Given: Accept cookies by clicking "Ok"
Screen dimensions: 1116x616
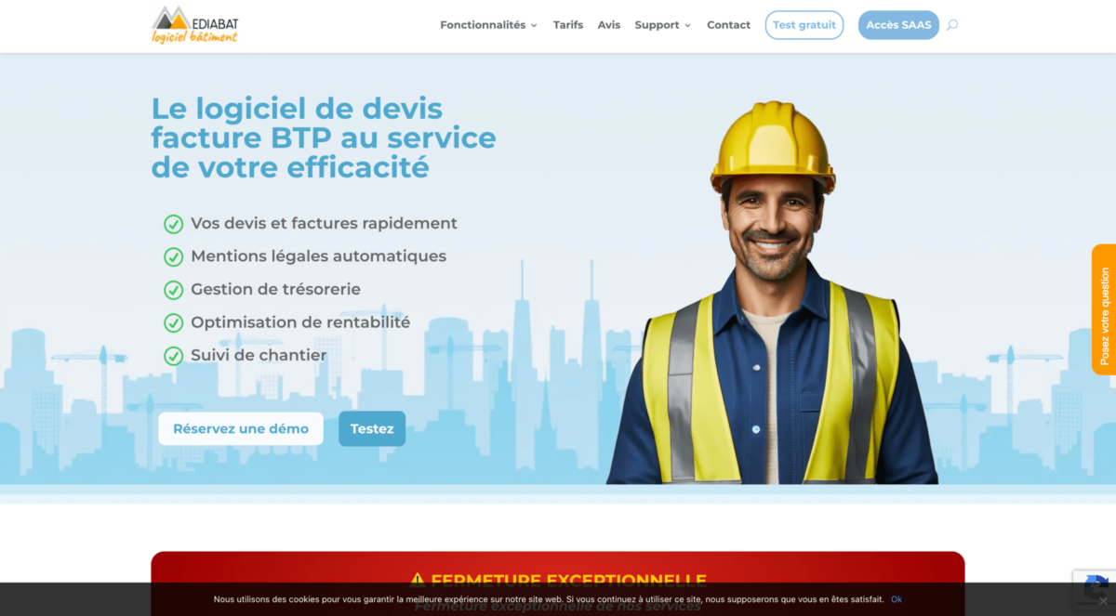Looking at the screenshot, I should (897, 599).
